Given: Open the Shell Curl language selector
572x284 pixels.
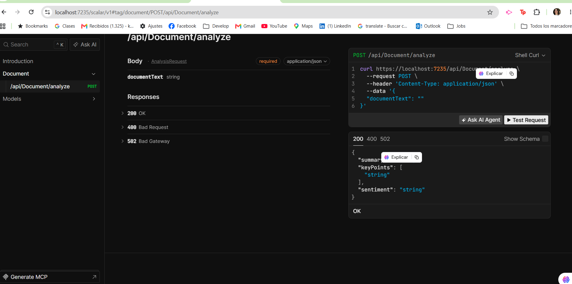Looking at the screenshot, I should click(530, 55).
